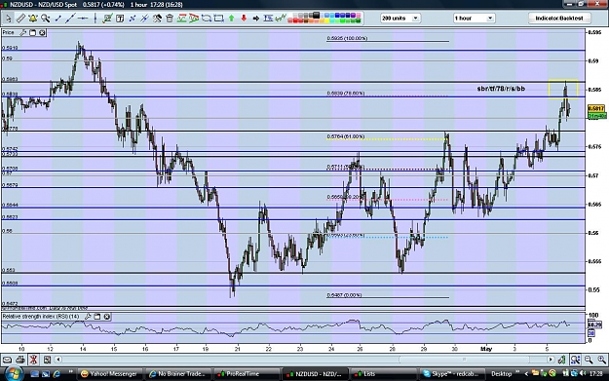Switch to Skype taskbar item

click(452, 374)
